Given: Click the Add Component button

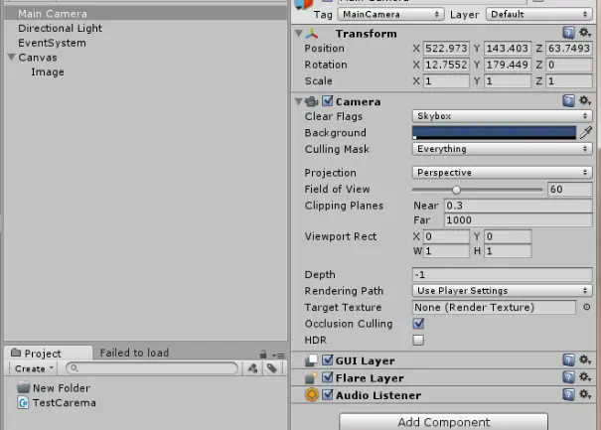Looking at the screenshot, I should click(x=443, y=422).
